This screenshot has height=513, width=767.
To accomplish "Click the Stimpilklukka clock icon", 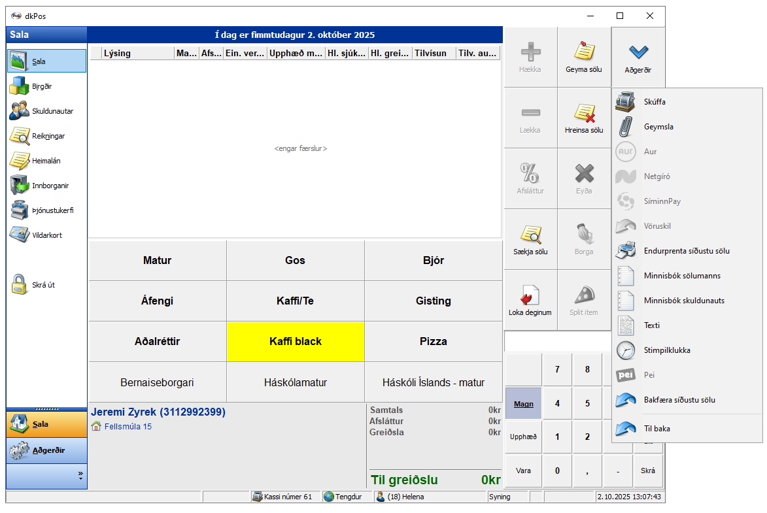I will tap(626, 350).
